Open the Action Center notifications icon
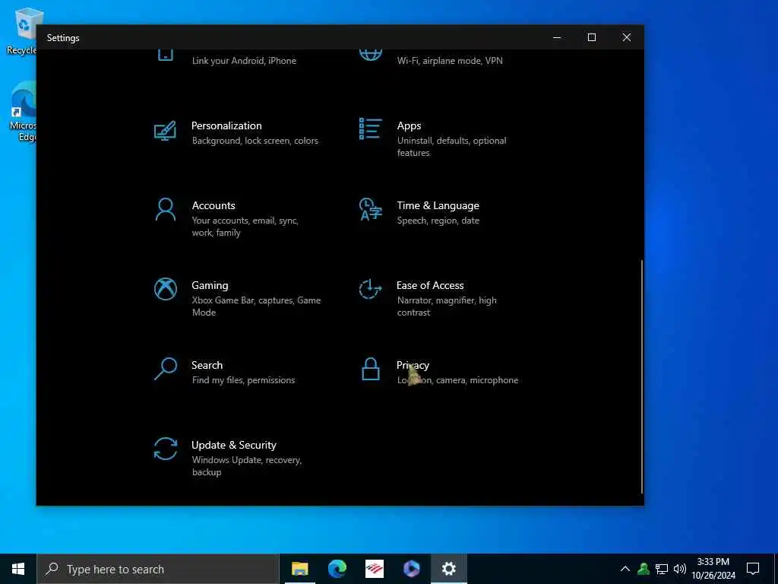 coord(753,569)
